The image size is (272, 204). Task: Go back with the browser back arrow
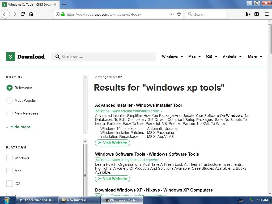click(x=5, y=14)
